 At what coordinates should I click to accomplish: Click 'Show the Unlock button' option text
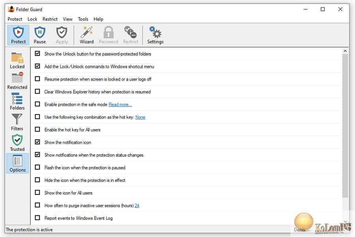tap(98, 54)
